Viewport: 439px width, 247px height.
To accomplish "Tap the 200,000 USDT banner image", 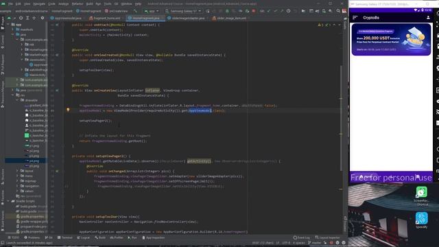I will tap(391, 40).
